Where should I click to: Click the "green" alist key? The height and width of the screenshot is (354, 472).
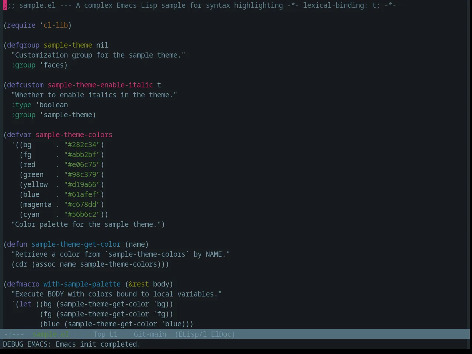click(34, 174)
